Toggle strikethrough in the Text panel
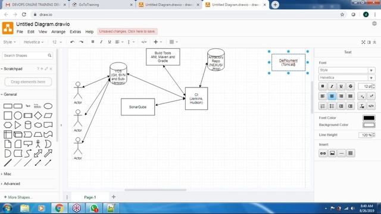Screen dimensions: 381x214 pos(351,86)
